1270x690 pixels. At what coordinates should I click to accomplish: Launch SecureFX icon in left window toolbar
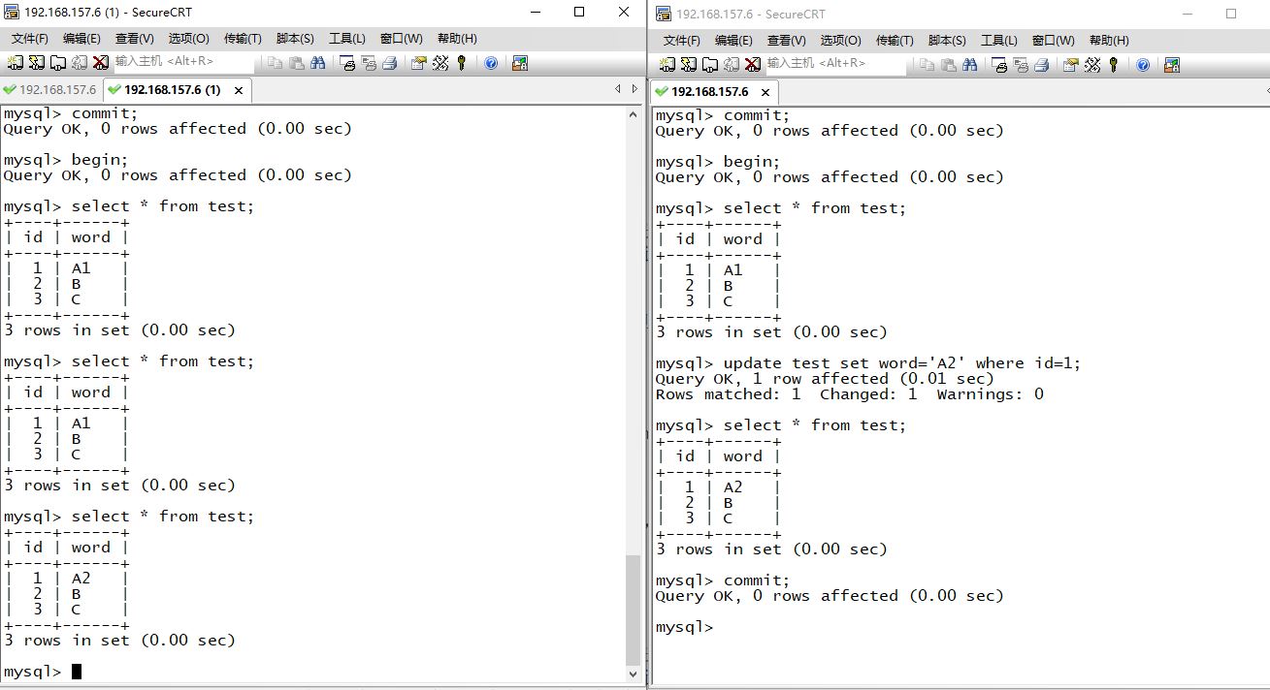point(520,62)
